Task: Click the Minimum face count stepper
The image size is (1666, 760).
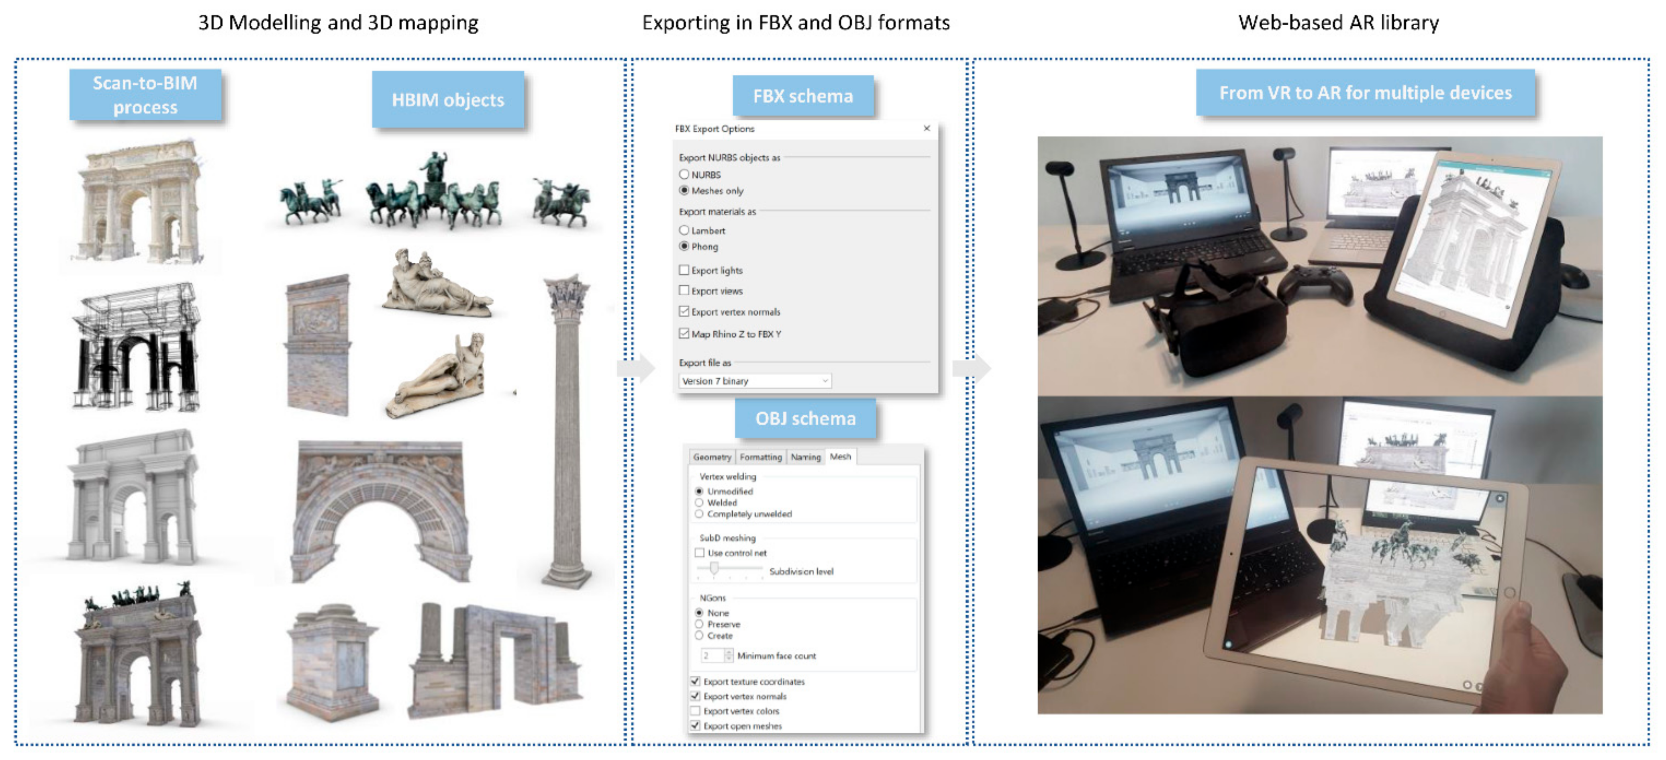Action: (x=729, y=656)
